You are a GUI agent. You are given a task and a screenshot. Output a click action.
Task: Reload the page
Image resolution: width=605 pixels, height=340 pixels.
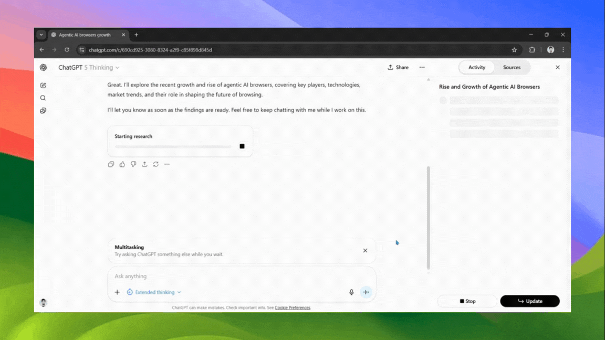(67, 50)
